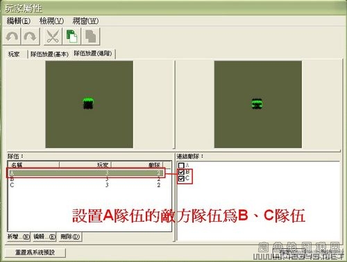The height and width of the screenshot is (262, 347).
Task: Click the green Copy icon
Action: coord(71,36)
